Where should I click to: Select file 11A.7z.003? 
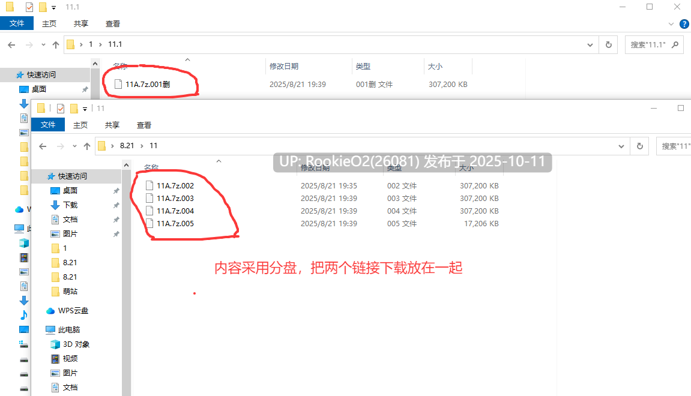point(175,198)
